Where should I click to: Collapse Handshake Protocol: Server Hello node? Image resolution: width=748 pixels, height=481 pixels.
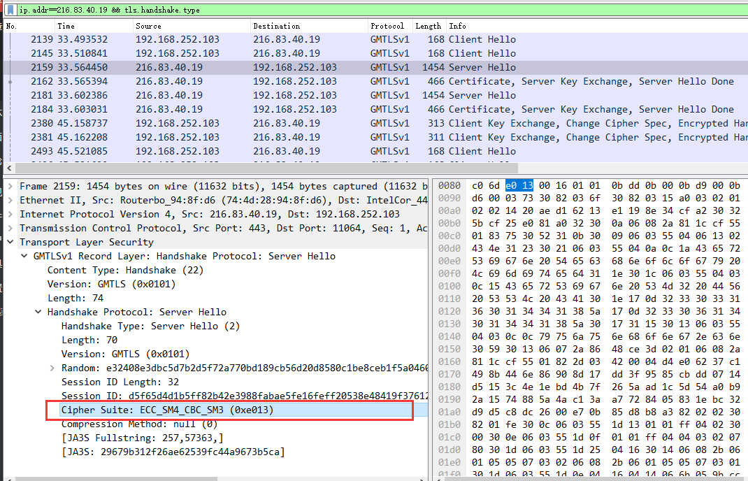point(38,312)
